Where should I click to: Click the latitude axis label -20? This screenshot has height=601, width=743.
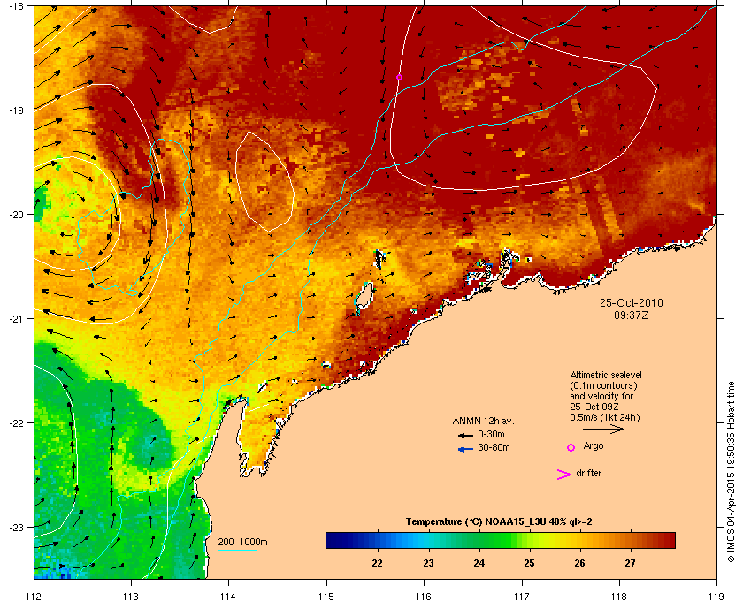coord(15,215)
